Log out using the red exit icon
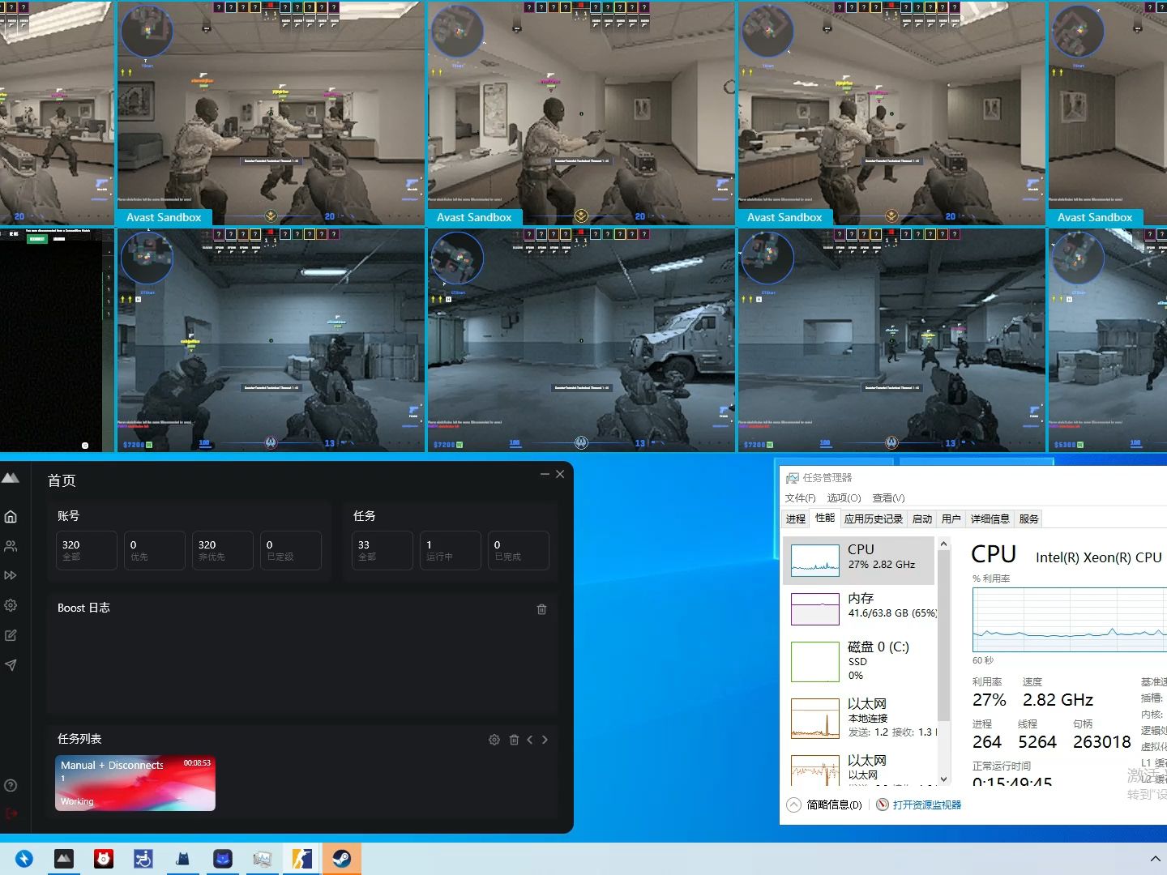This screenshot has height=875, width=1167. (11, 813)
